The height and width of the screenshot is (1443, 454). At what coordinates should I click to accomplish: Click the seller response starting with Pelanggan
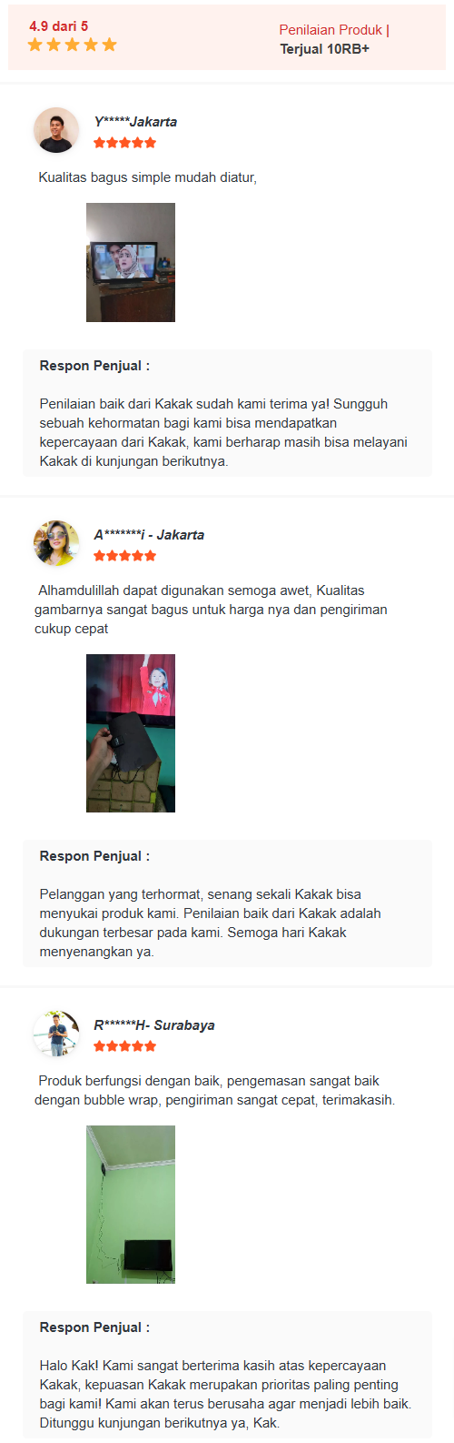tap(211, 923)
